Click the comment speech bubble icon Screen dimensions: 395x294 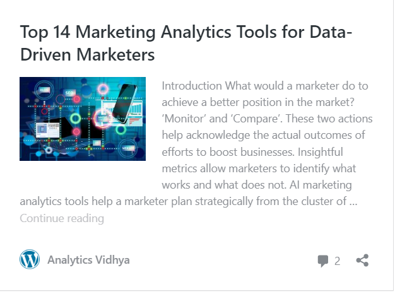point(322,261)
